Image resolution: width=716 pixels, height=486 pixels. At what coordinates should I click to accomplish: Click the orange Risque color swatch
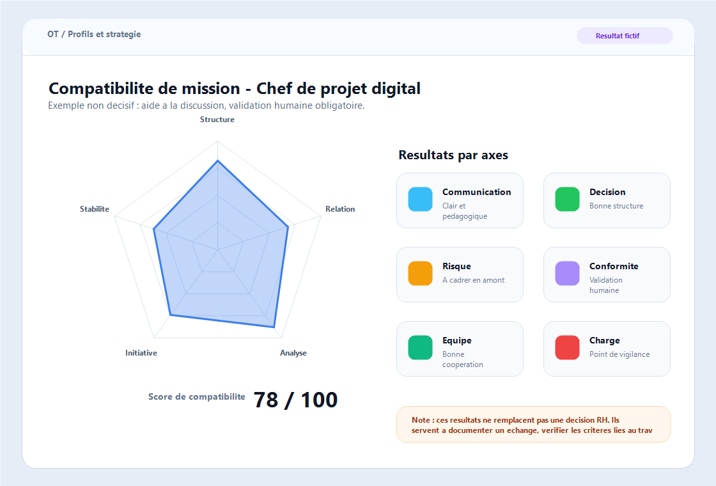point(420,273)
